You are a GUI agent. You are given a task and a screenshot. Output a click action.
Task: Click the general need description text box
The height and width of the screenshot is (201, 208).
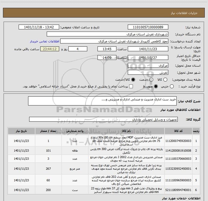[102, 101]
